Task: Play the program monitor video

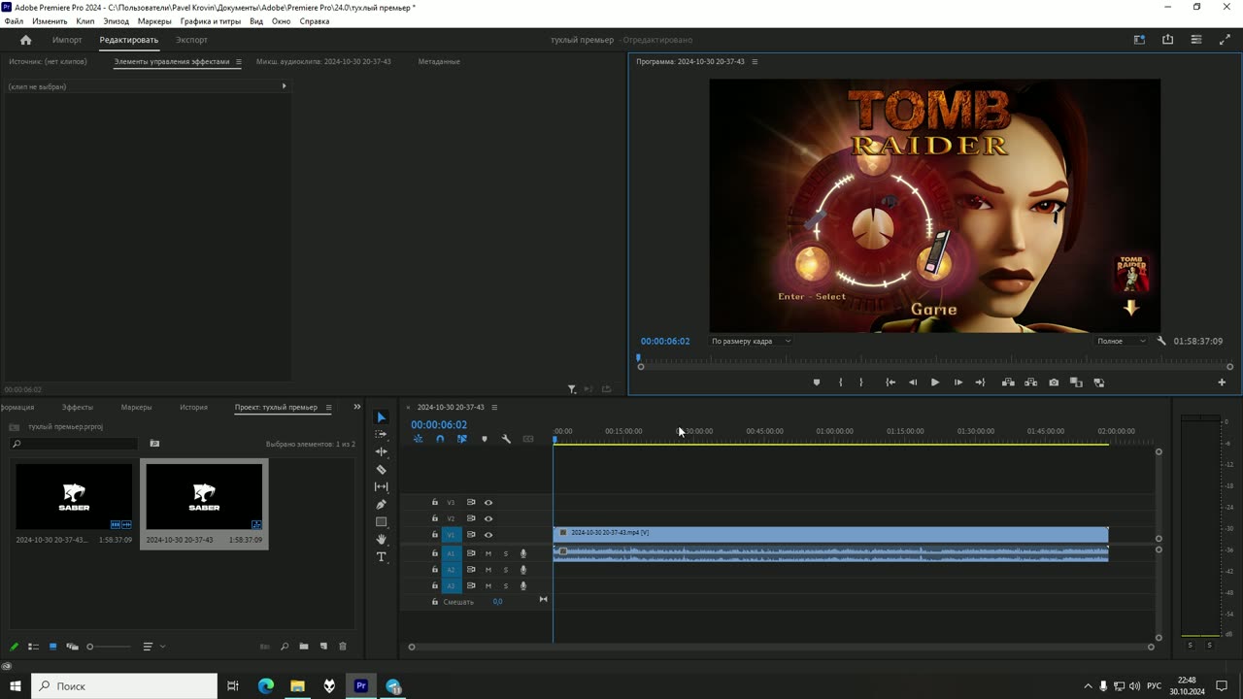Action: point(935,383)
